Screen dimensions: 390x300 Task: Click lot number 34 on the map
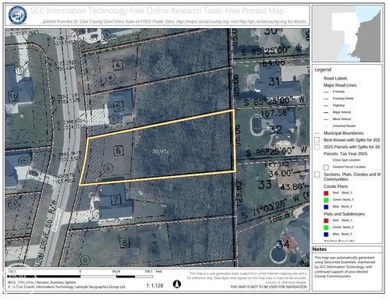pyautogui.click(x=283, y=244)
